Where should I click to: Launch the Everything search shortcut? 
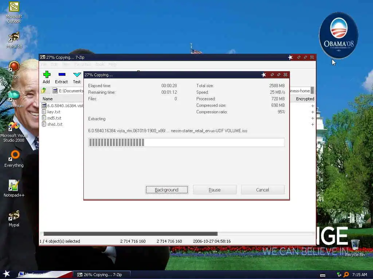[14, 159]
